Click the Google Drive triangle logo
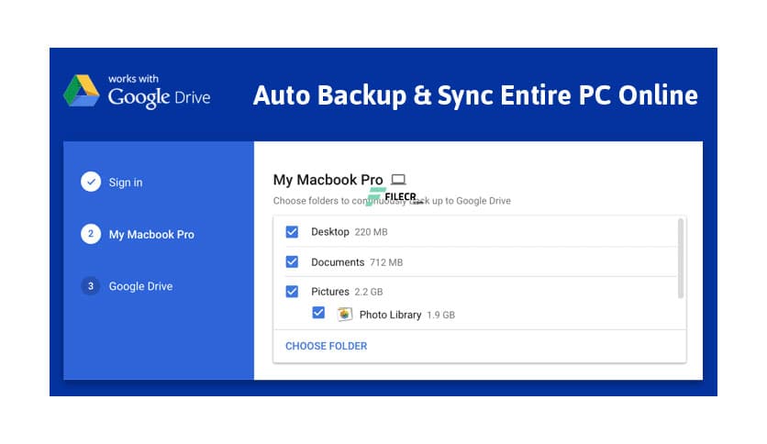Screen dimensions: 767x444 (82, 91)
